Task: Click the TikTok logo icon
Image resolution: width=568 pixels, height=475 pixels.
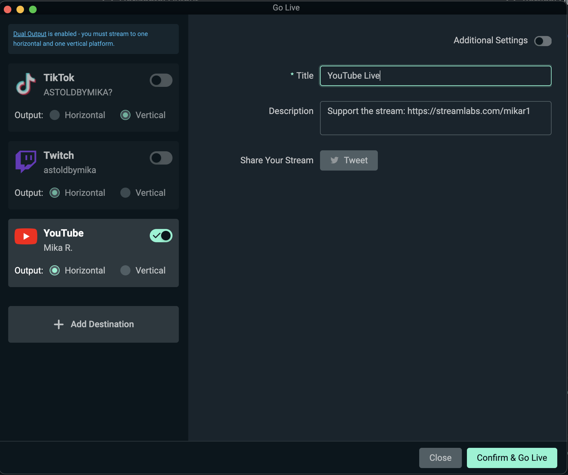Action: tap(26, 84)
